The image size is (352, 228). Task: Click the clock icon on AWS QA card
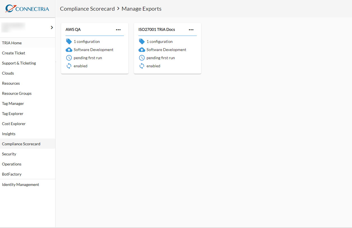point(69,58)
